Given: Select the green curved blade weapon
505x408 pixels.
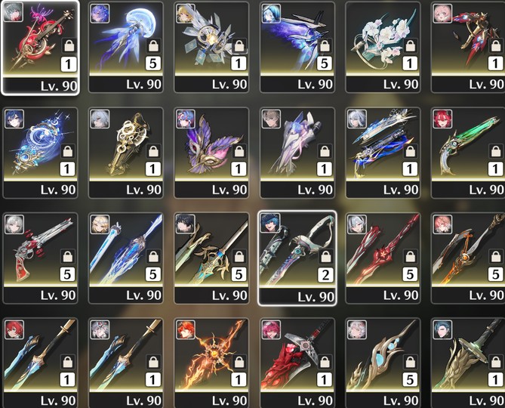Looking at the screenshot, I should pyautogui.click(x=468, y=153).
